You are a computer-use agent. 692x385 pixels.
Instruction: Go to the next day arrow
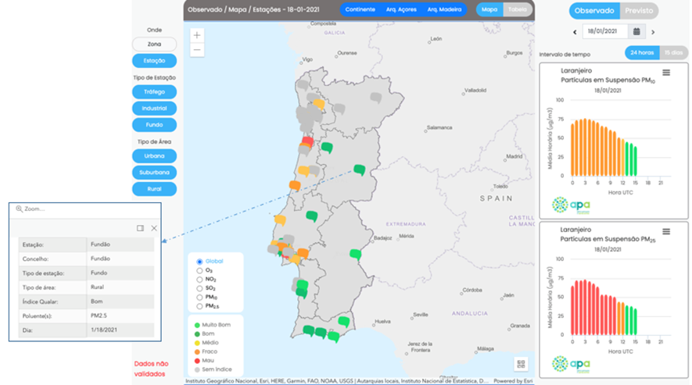(x=653, y=32)
